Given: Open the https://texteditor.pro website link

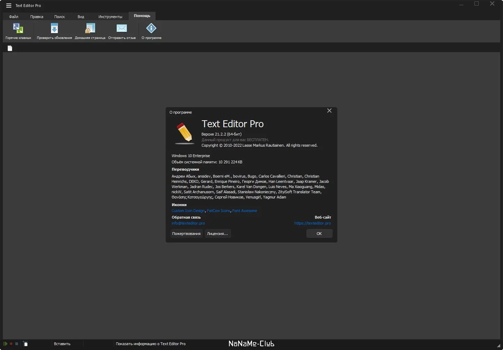Looking at the screenshot, I should click(x=313, y=223).
